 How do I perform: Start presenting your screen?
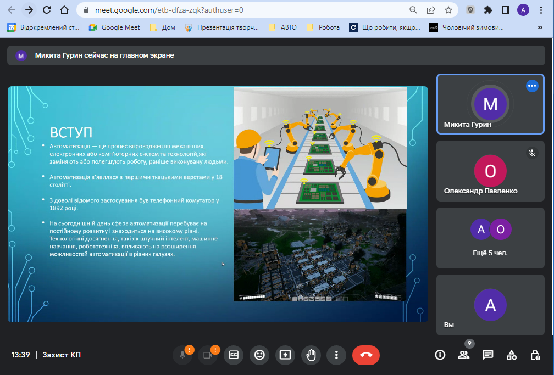(285, 355)
